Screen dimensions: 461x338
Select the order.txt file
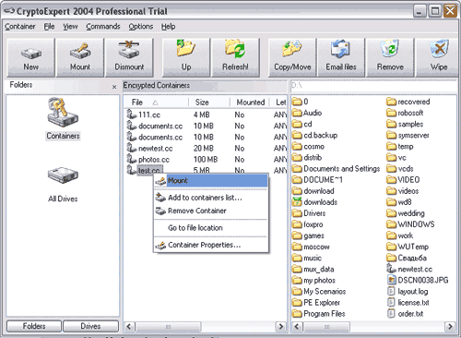click(x=405, y=314)
